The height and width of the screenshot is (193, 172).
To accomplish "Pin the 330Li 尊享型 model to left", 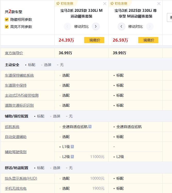I will click(x=119, y=4).
